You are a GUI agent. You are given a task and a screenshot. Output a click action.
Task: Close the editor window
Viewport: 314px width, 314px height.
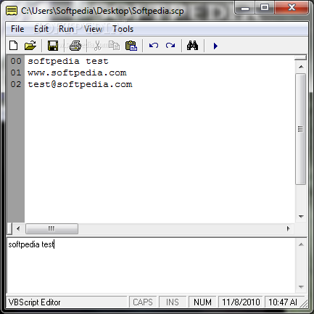click(292, 8)
